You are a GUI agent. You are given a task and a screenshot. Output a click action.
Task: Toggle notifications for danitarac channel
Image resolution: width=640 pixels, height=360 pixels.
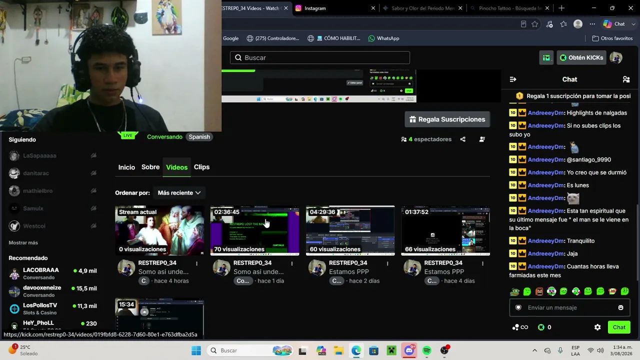pos(93,173)
